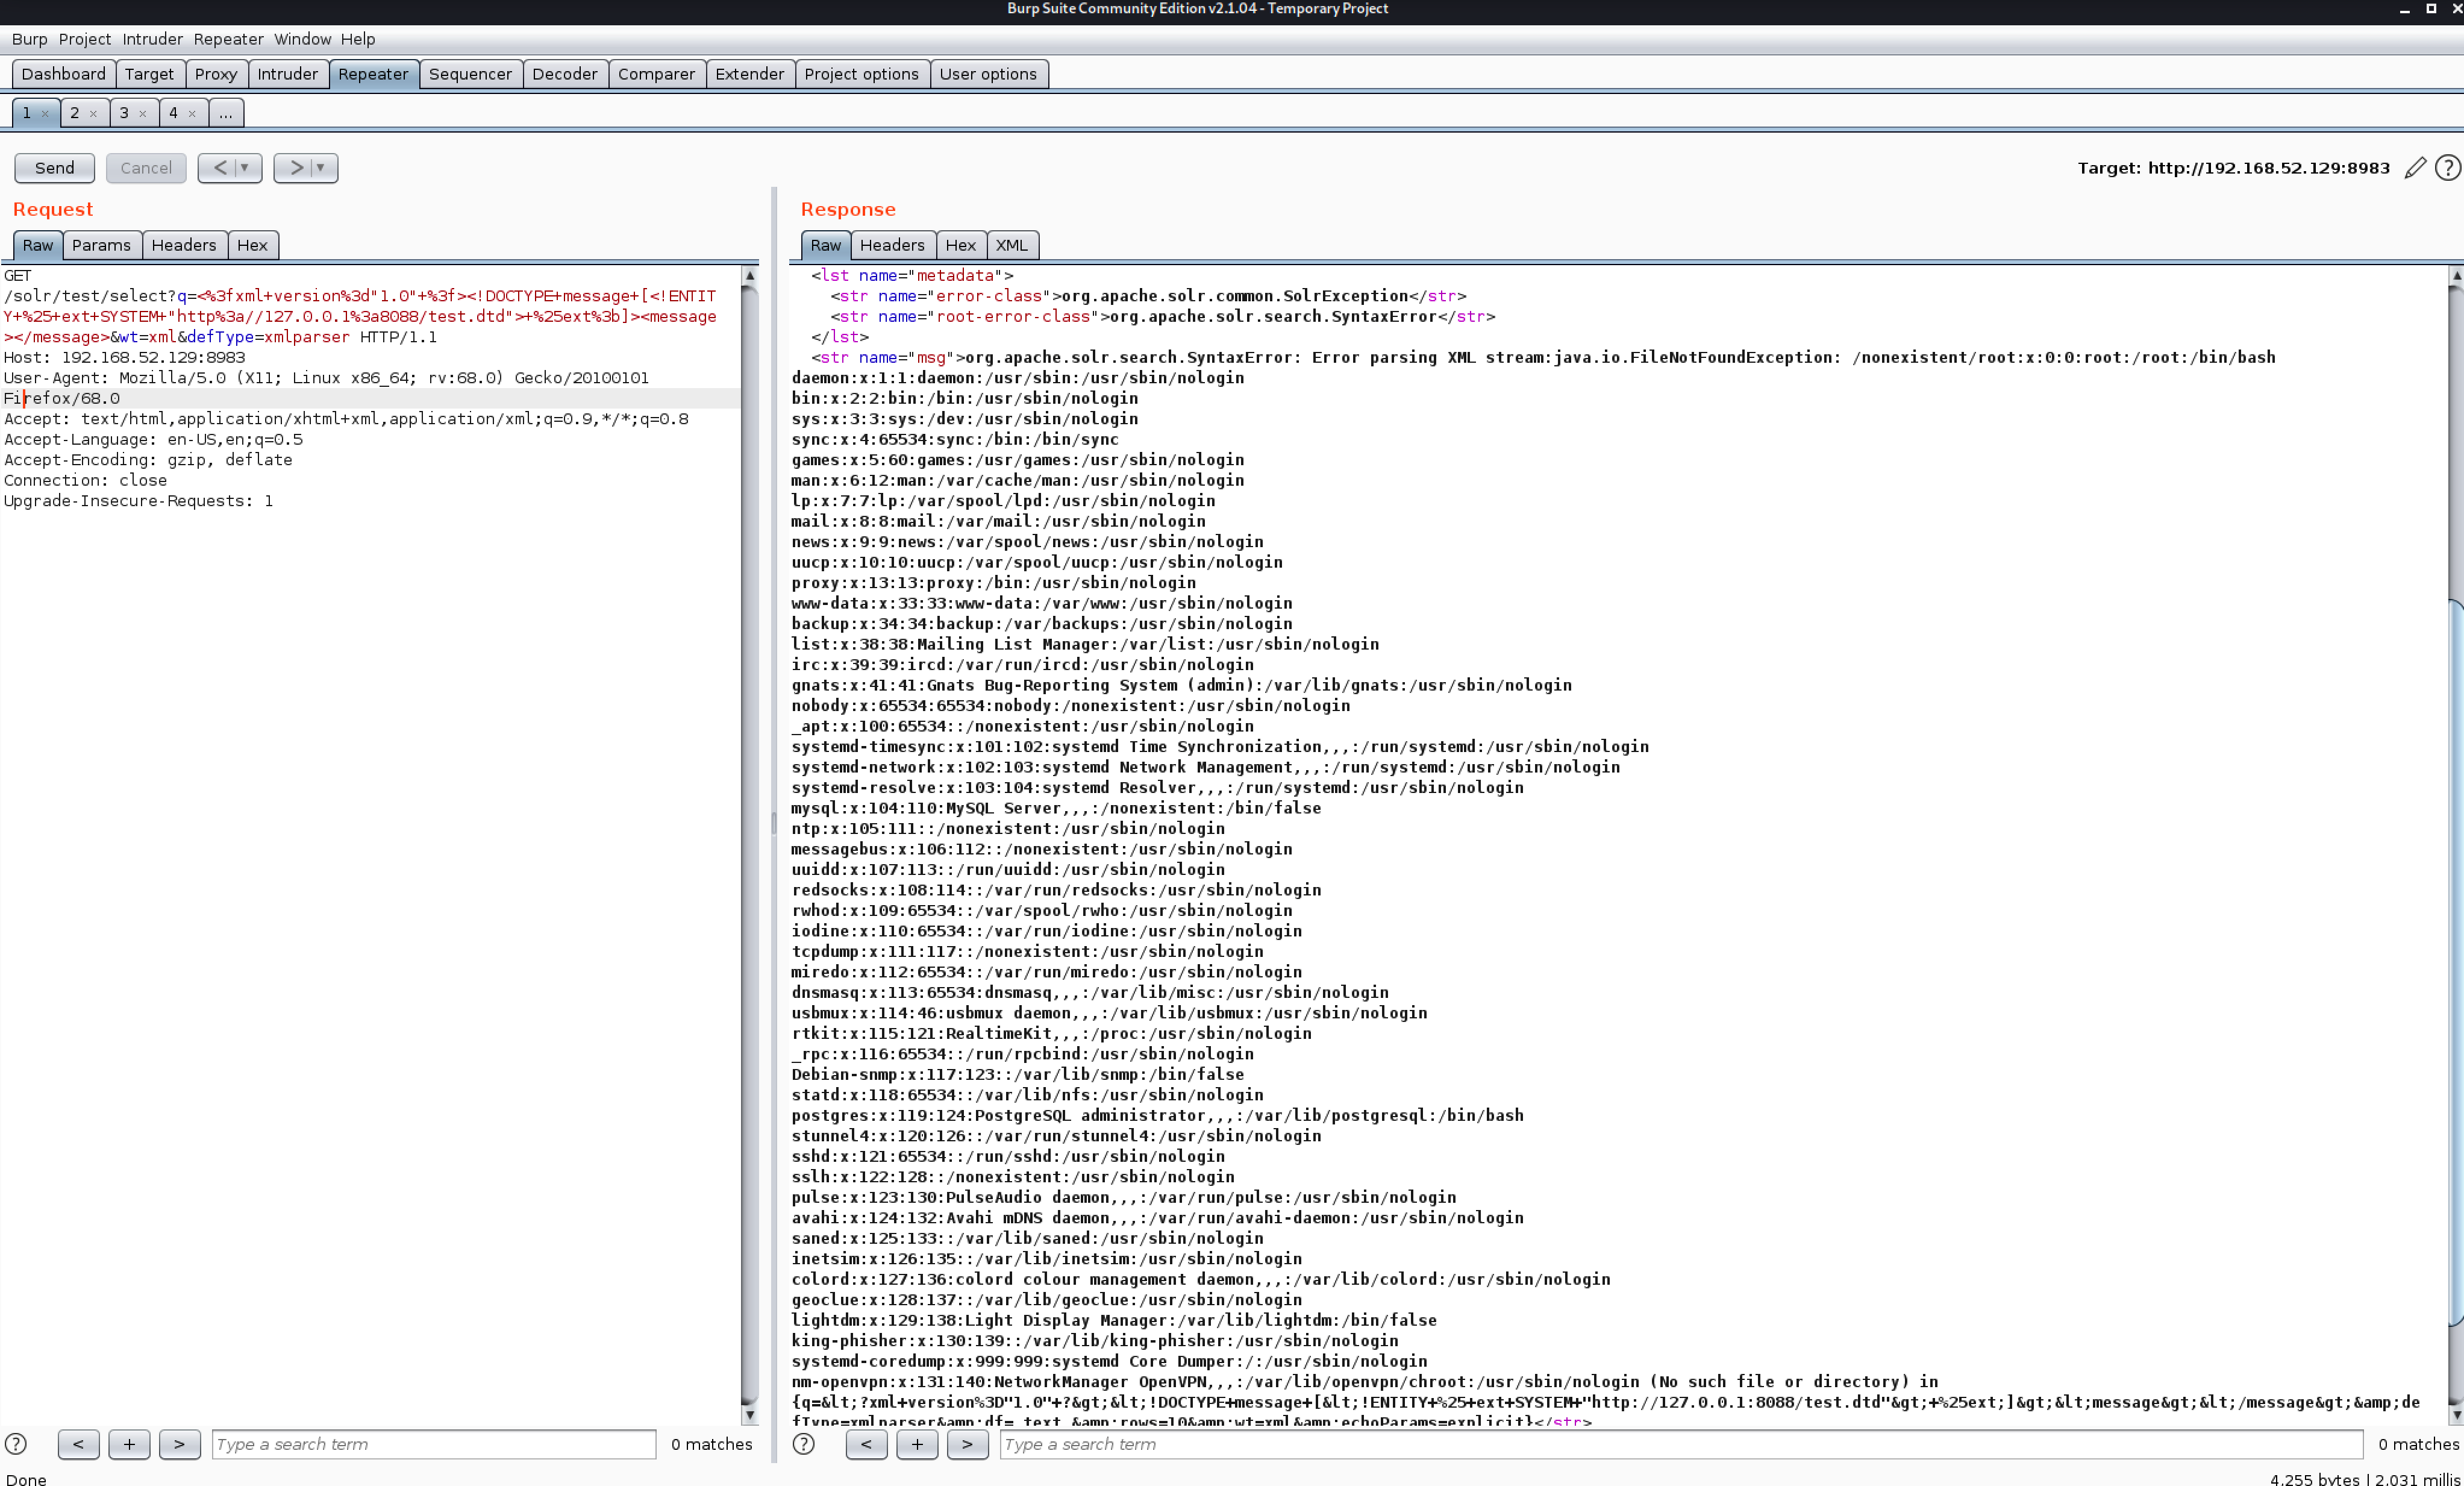This screenshot has width=2464, height=1486.
Task: Click the Host header line in request
Action: click(125, 357)
